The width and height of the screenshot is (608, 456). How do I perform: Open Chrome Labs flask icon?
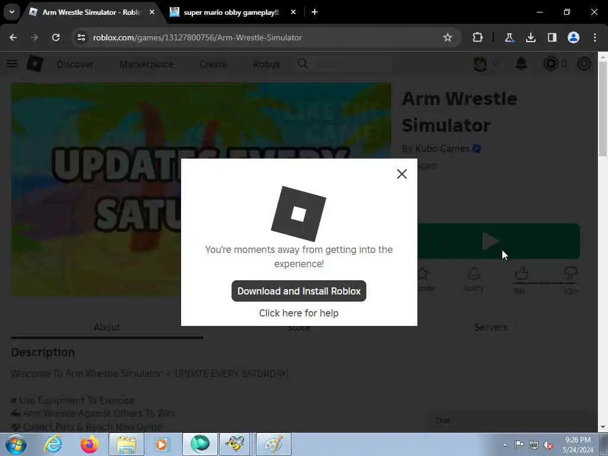(x=509, y=37)
